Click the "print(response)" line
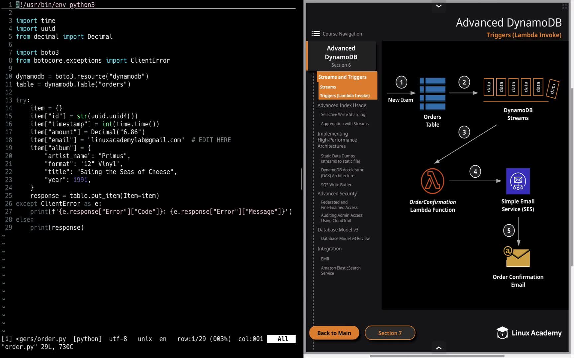The image size is (574, 358). (57, 227)
